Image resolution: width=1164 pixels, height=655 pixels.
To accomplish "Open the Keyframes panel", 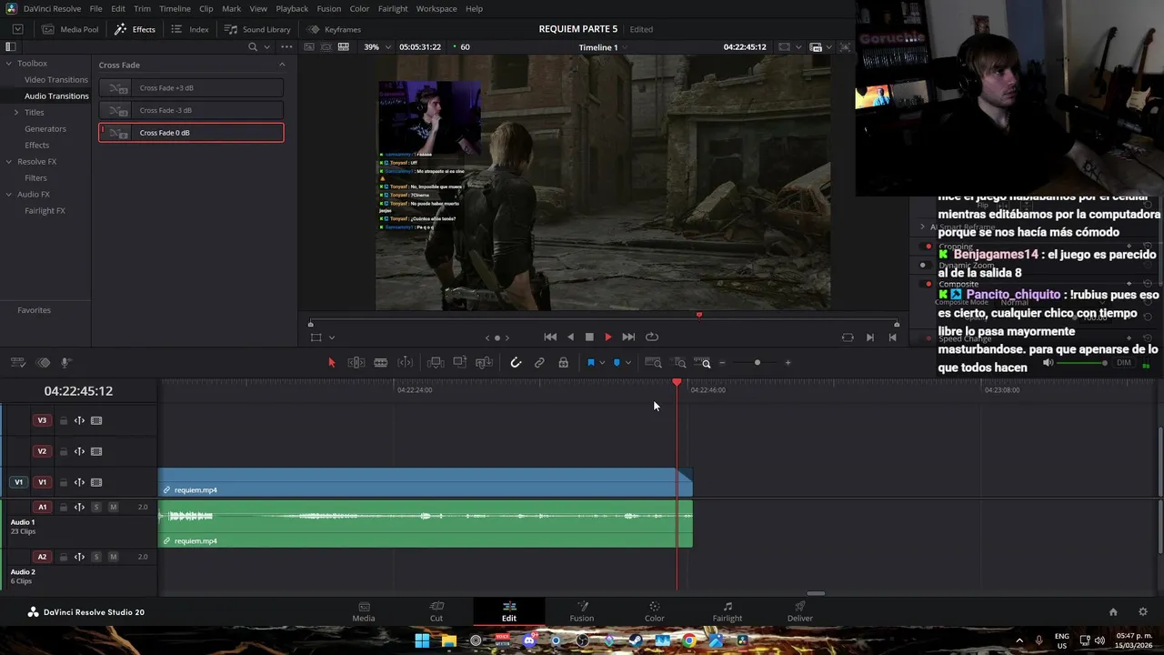I will (334, 29).
